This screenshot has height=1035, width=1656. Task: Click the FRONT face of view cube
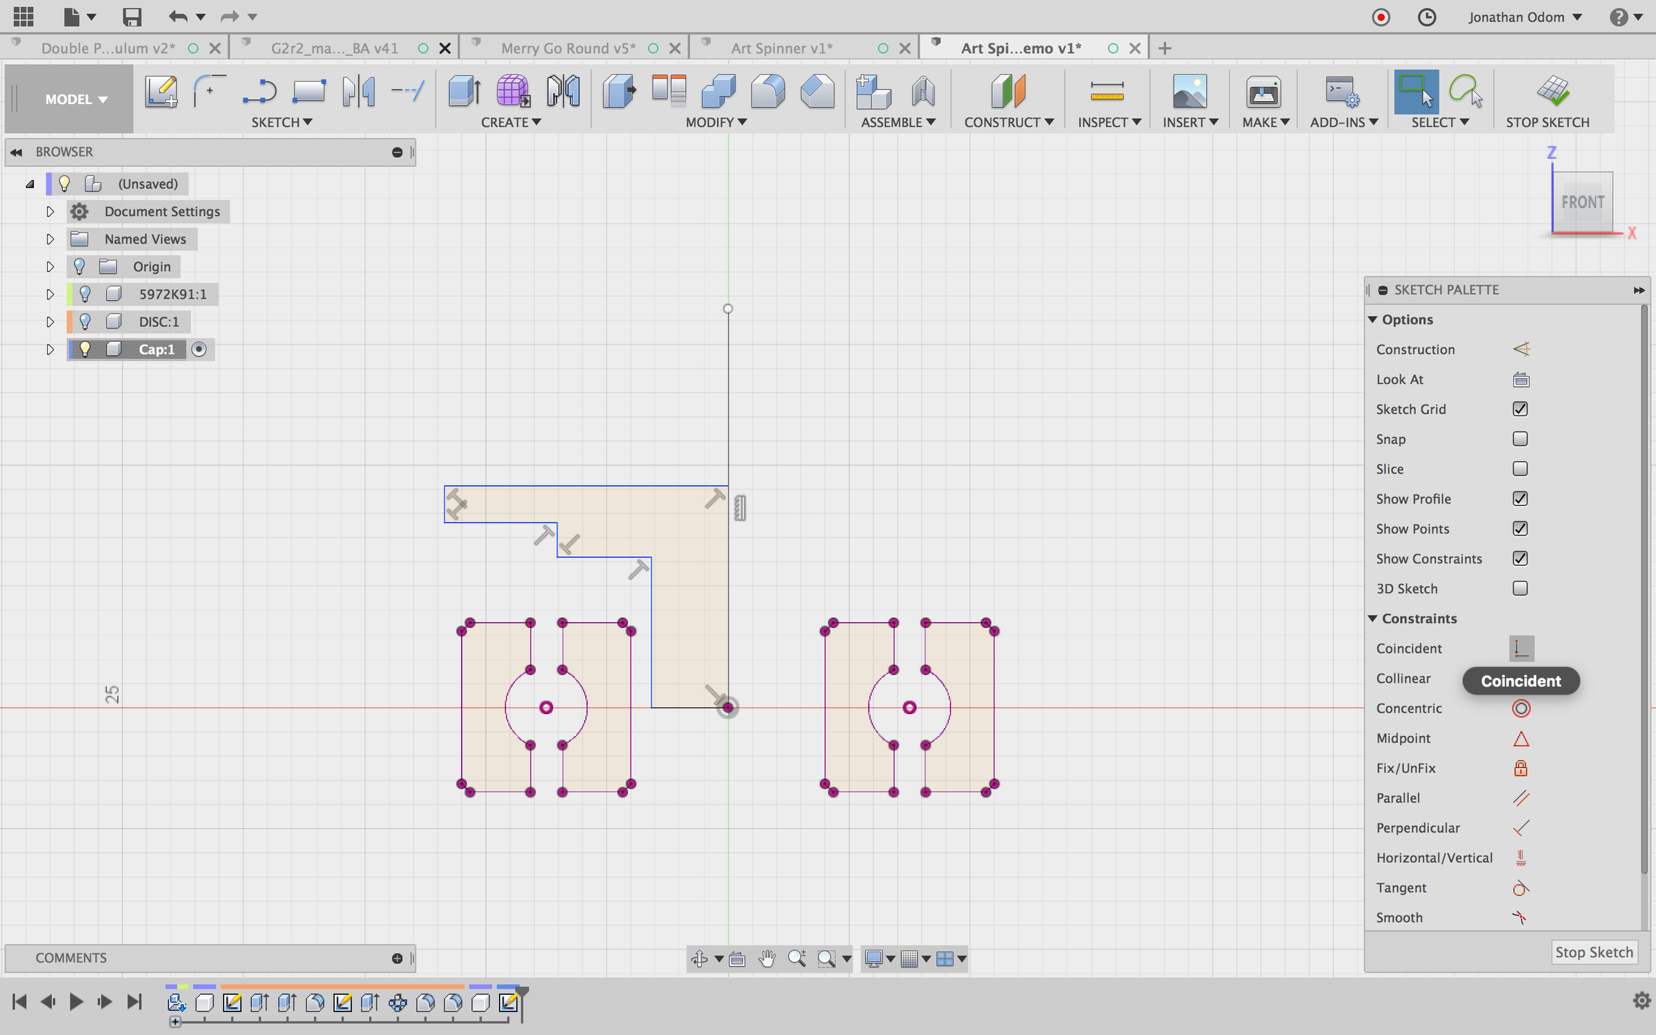[1582, 202]
